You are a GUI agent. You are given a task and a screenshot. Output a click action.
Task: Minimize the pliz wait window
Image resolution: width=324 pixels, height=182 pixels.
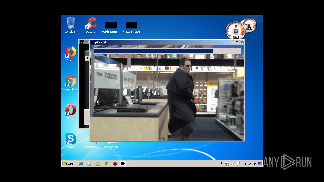(x=233, y=42)
